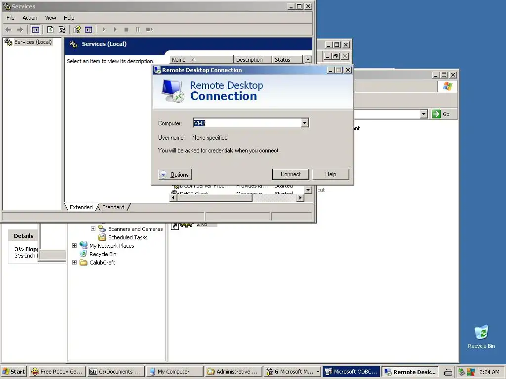Open the View menu in Services
506x379 pixels.
[x=50, y=18]
